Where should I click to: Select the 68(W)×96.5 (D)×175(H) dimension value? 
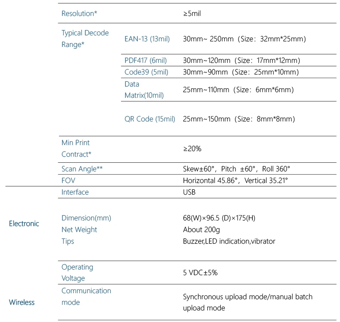click(x=219, y=218)
